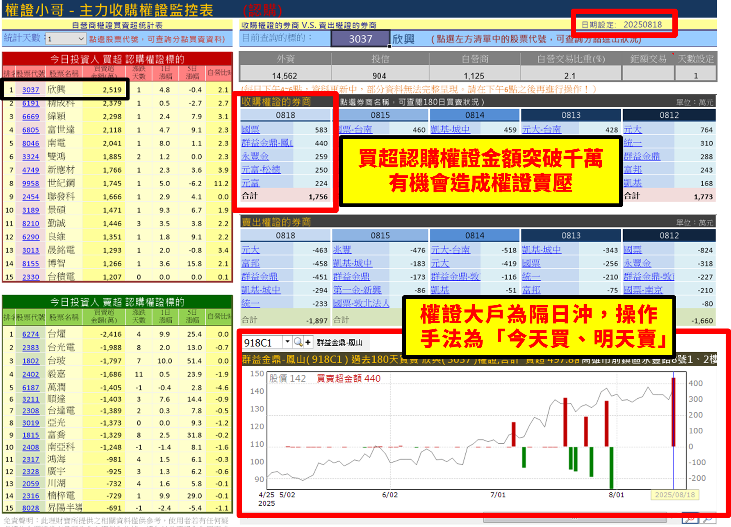Click 凱基-城中 in the 0818 sell column
Image resolution: width=731 pixels, height=527 pixels.
click(x=261, y=290)
